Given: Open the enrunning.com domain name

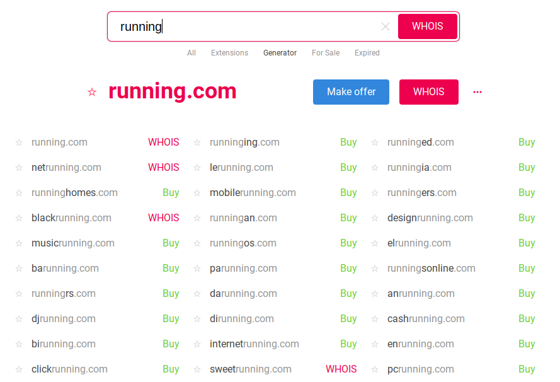Looking at the screenshot, I should coord(421,344).
